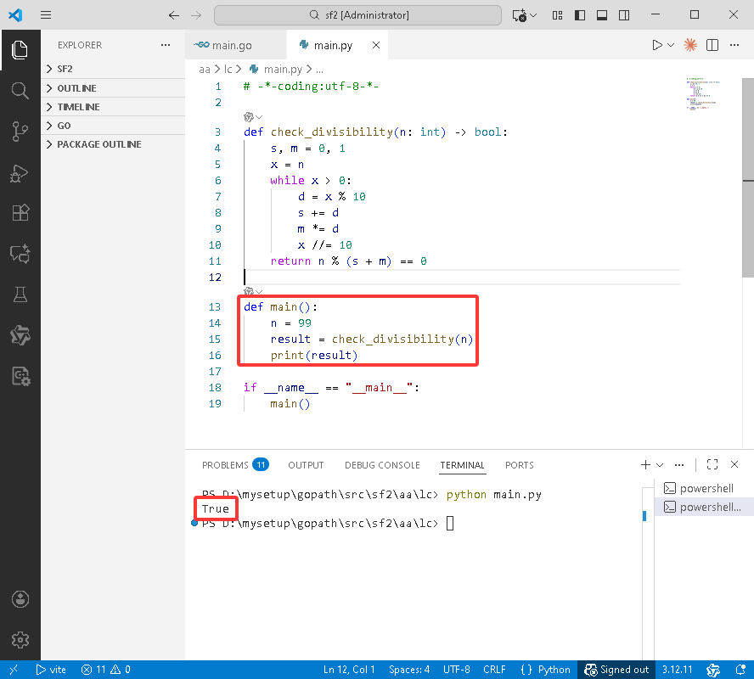Open errors and warnings count in status bar

(106, 670)
